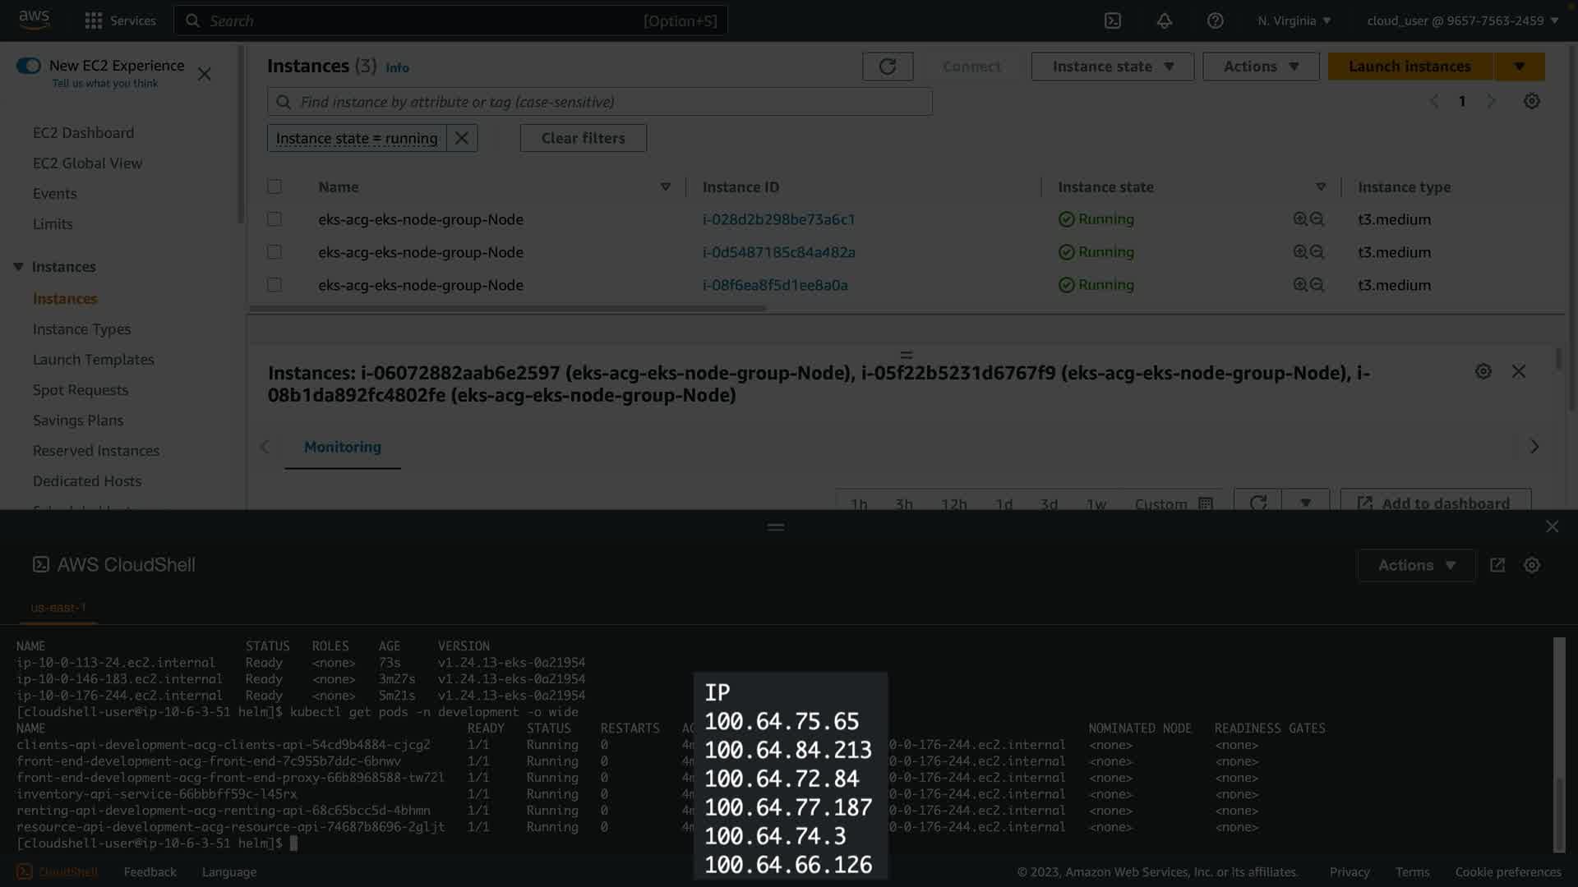Image resolution: width=1578 pixels, height=887 pixels.
Task: Open the help question mark icon
Action: tap(1215, 21)
